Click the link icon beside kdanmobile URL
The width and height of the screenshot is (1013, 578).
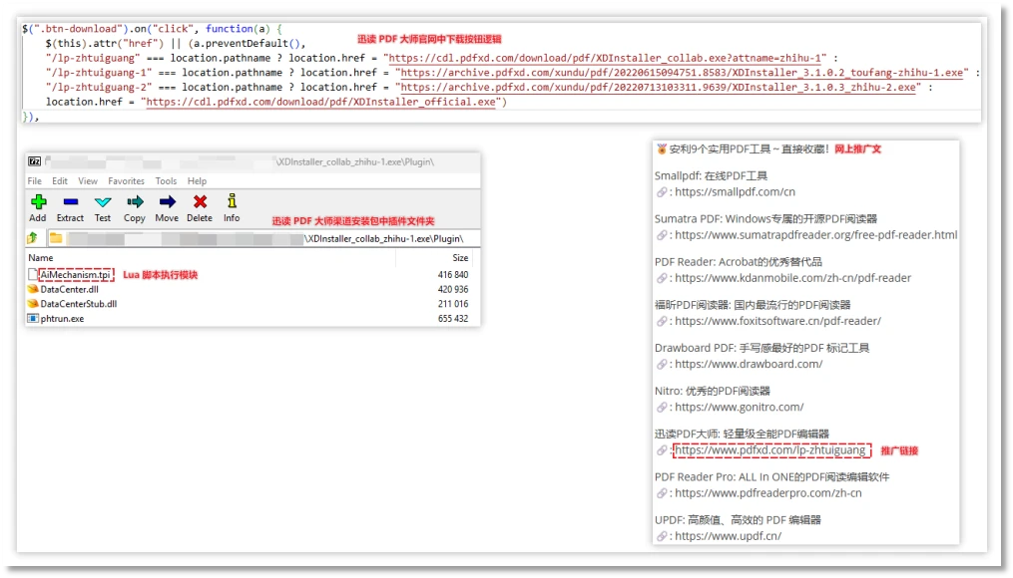click(x=662, y=279)
